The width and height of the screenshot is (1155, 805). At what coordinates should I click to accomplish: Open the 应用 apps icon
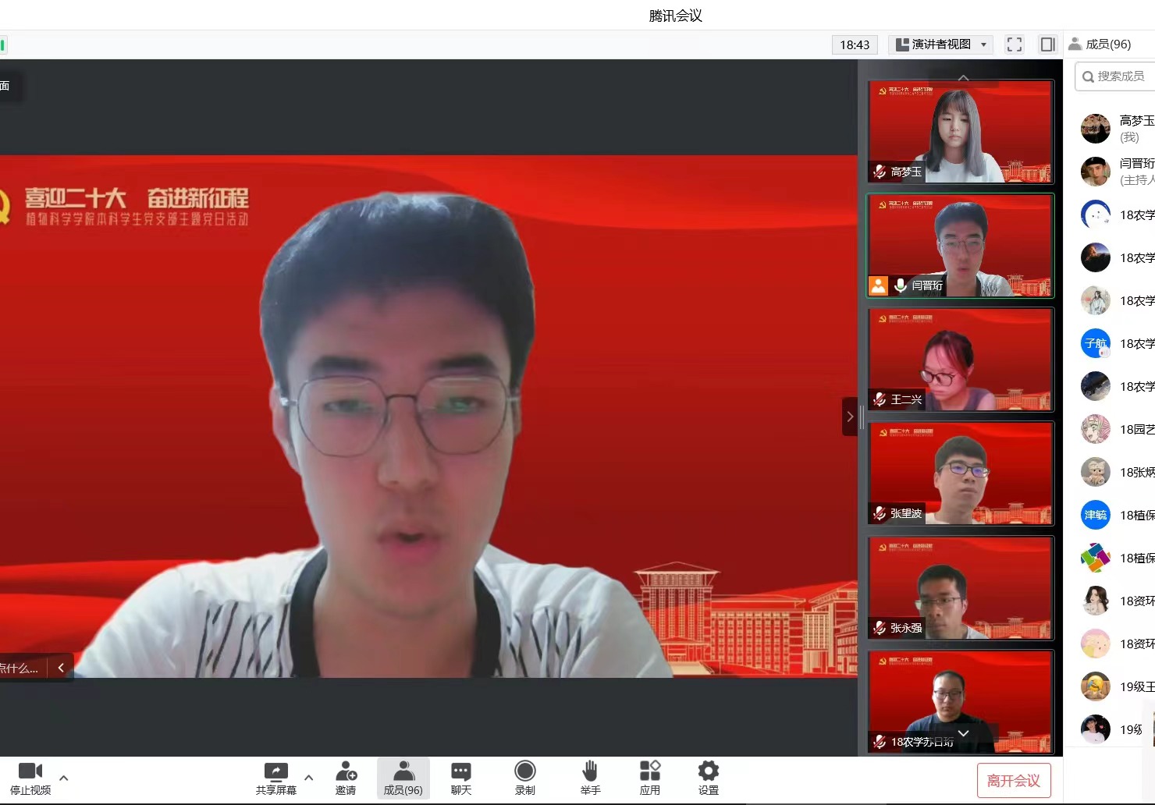[x=650, y=771]
